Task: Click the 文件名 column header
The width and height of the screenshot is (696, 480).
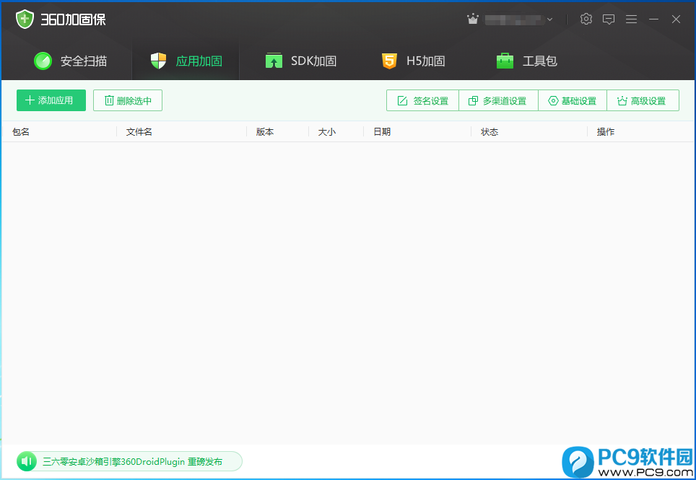Action: (x=139, y=132)
